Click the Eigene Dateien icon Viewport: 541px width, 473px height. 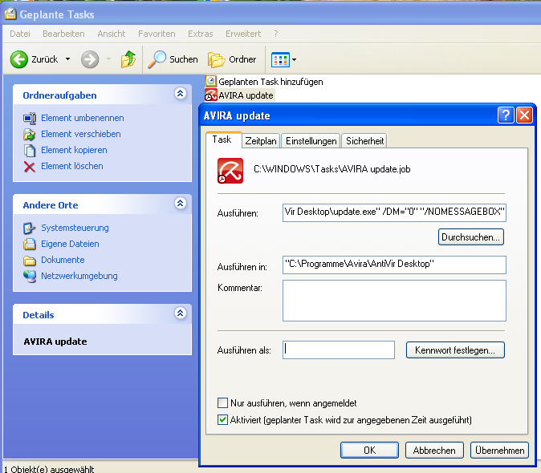[x=30, y=244]
